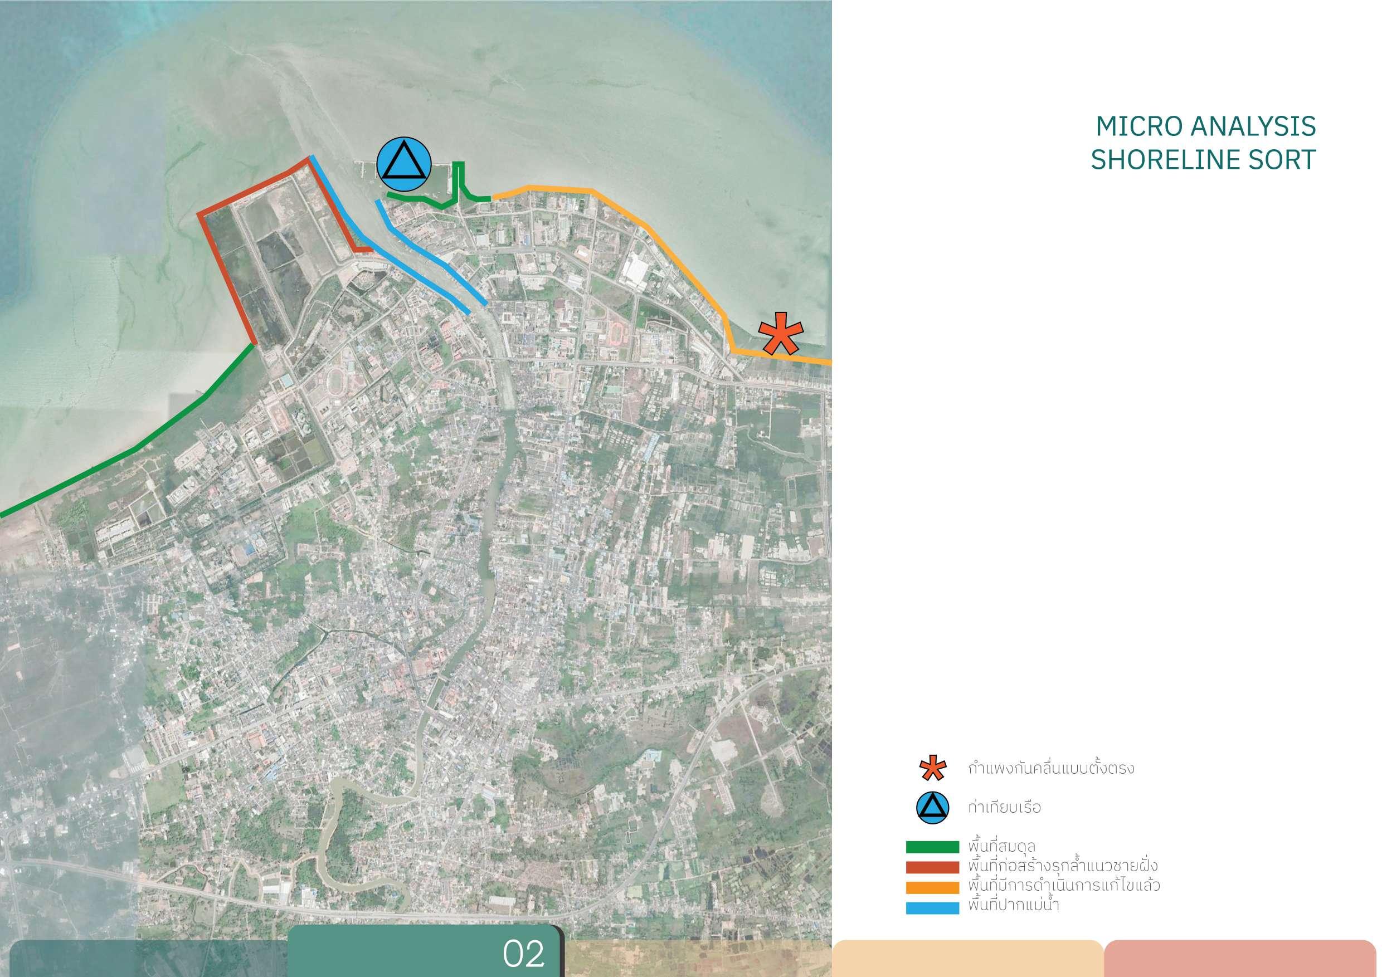Click the MICRO ANALYSIS title text

click(1206, 127)
